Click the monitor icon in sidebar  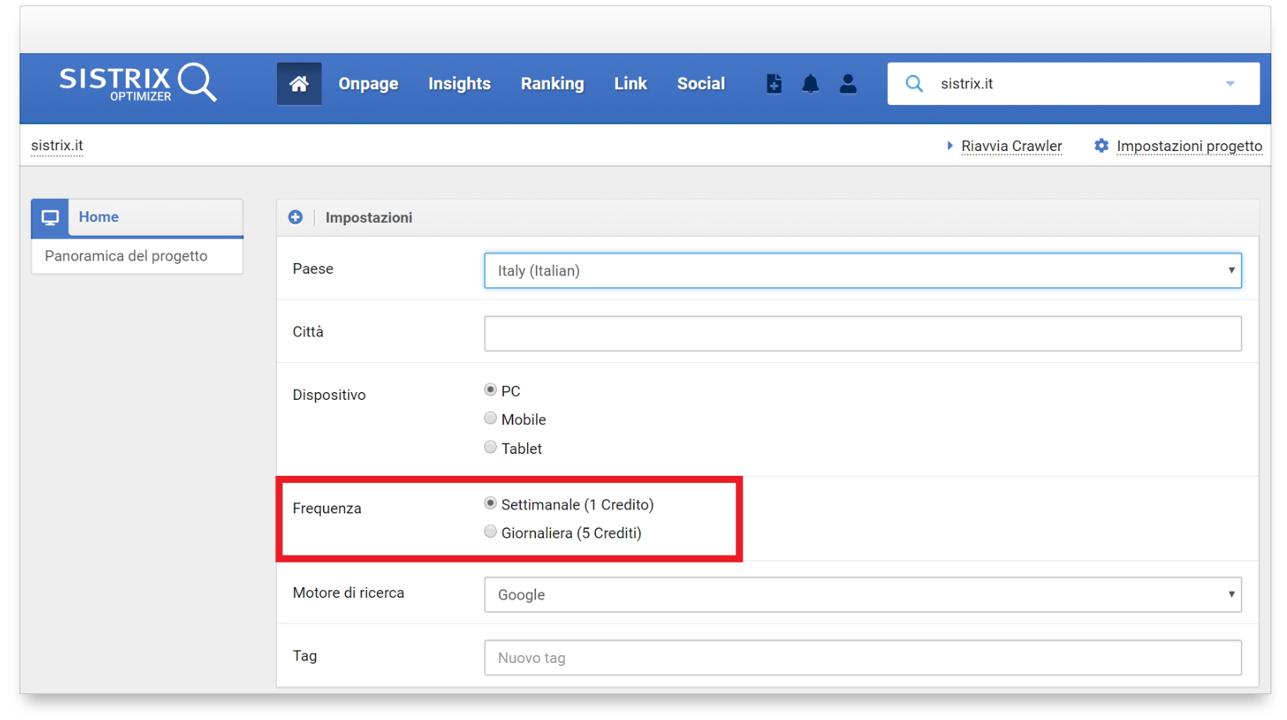[x=50, y=218]
